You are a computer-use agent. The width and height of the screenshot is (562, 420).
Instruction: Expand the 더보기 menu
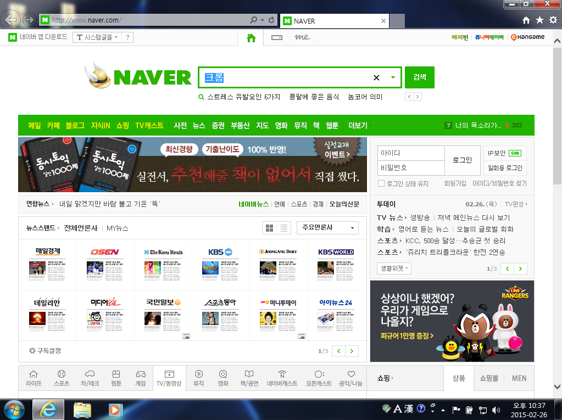pyautogui.click(x=360, y=125)
